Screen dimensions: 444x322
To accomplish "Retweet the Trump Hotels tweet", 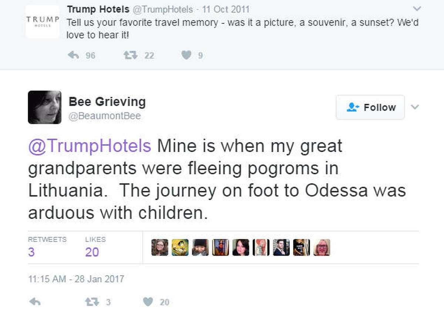I will click(130, 55).
